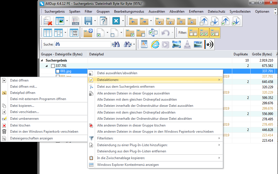The width and height of the screenshot is (278, 174).
Task: Click the EXIF viewer icon
Action: [x=198, y=44]
